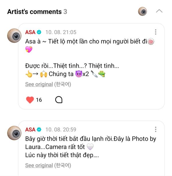This screenshot has height=176, width=172.
Task: Click the 10. 08. 21:05 timestamp
Action: tap(61, 32)
